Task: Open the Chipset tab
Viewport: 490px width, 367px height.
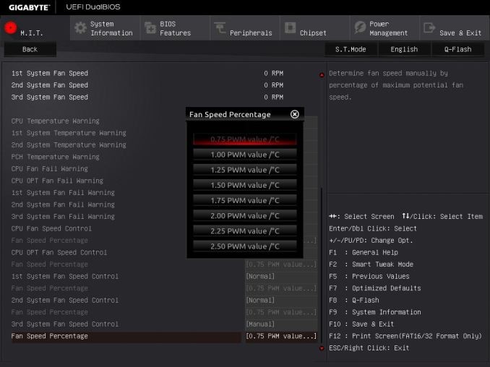Action: (314, 28)
